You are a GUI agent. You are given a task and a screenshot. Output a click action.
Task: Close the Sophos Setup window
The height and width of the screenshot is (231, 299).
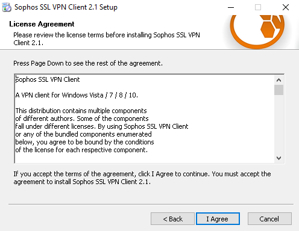coord(286,7)
